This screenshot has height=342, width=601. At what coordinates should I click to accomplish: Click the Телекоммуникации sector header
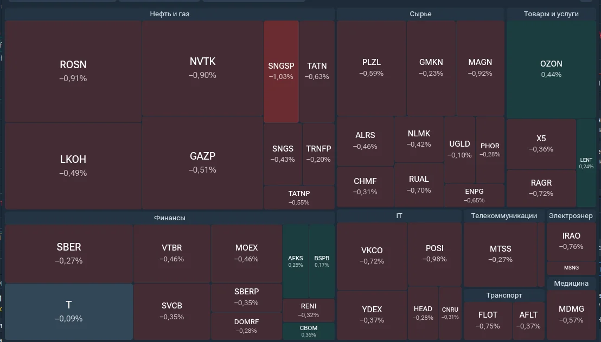pos(504,216)
